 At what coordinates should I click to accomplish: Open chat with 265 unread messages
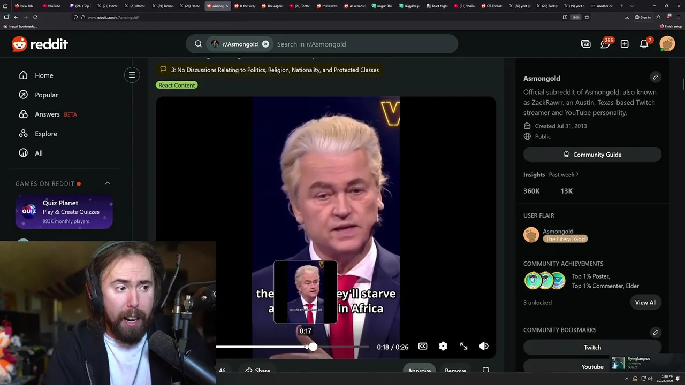pyautogui.click(x=605, y=44)
